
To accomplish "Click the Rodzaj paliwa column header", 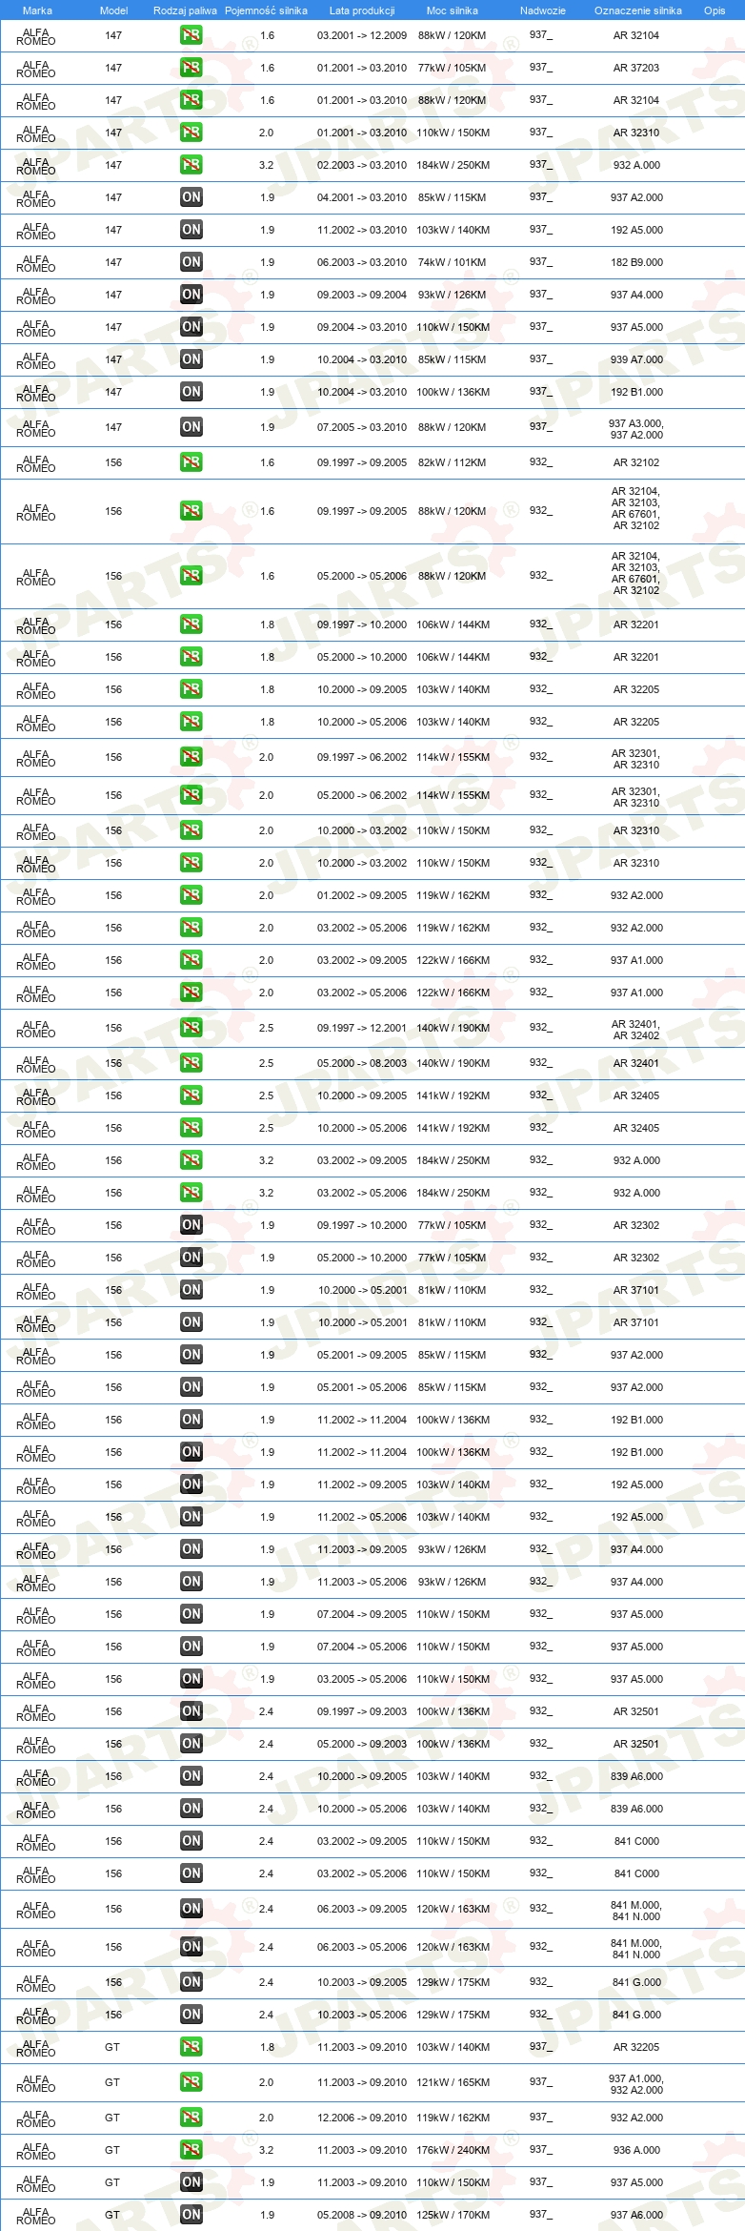I will pos(185,10).
